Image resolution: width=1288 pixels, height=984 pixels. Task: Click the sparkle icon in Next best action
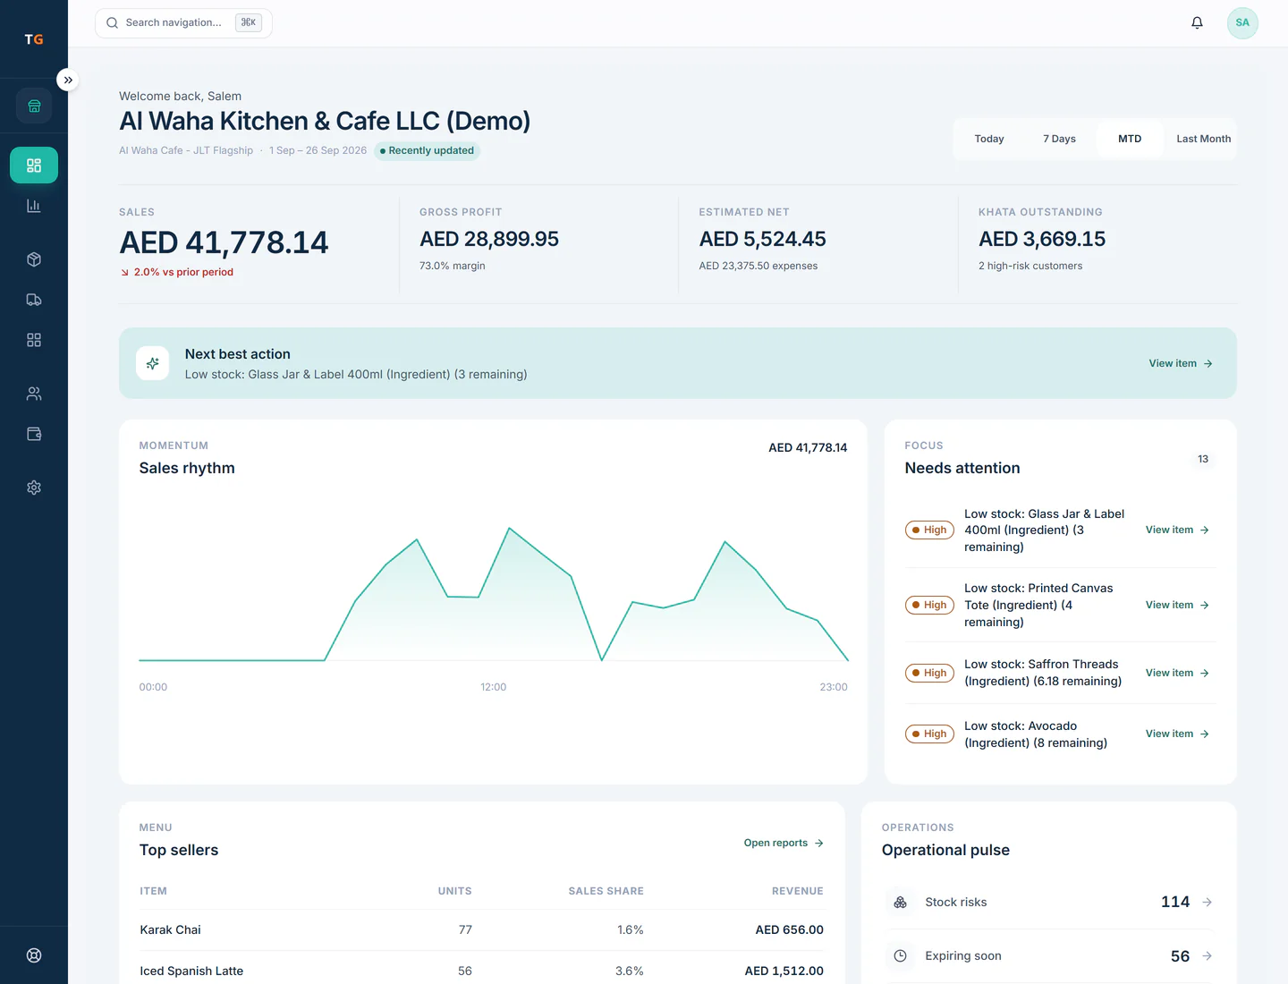[x=153, y=363]
